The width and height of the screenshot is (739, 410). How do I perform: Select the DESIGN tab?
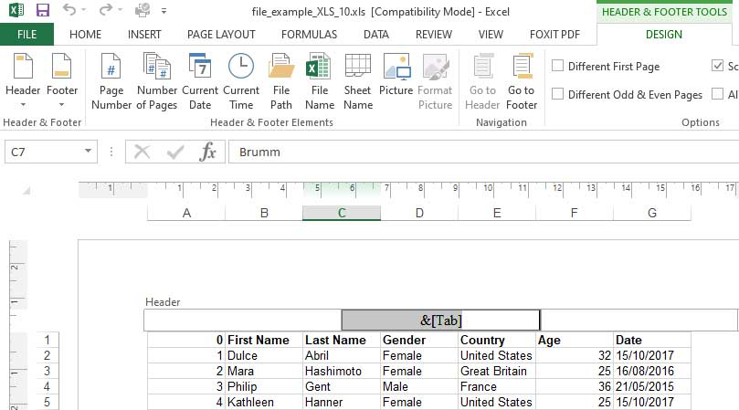pyautogui.click(x=663, y=35)
